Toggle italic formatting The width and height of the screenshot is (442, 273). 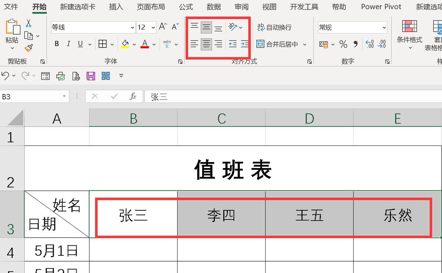tap(68, 43)
